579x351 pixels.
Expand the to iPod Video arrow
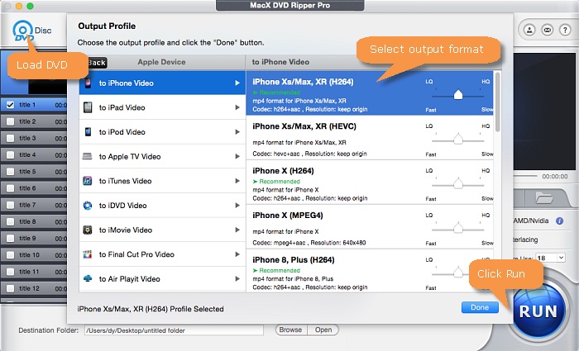point(237,131)
